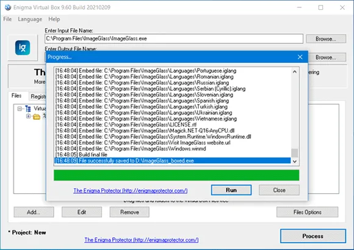
Task: Click the input file name field
Action: tap(174, 39)
